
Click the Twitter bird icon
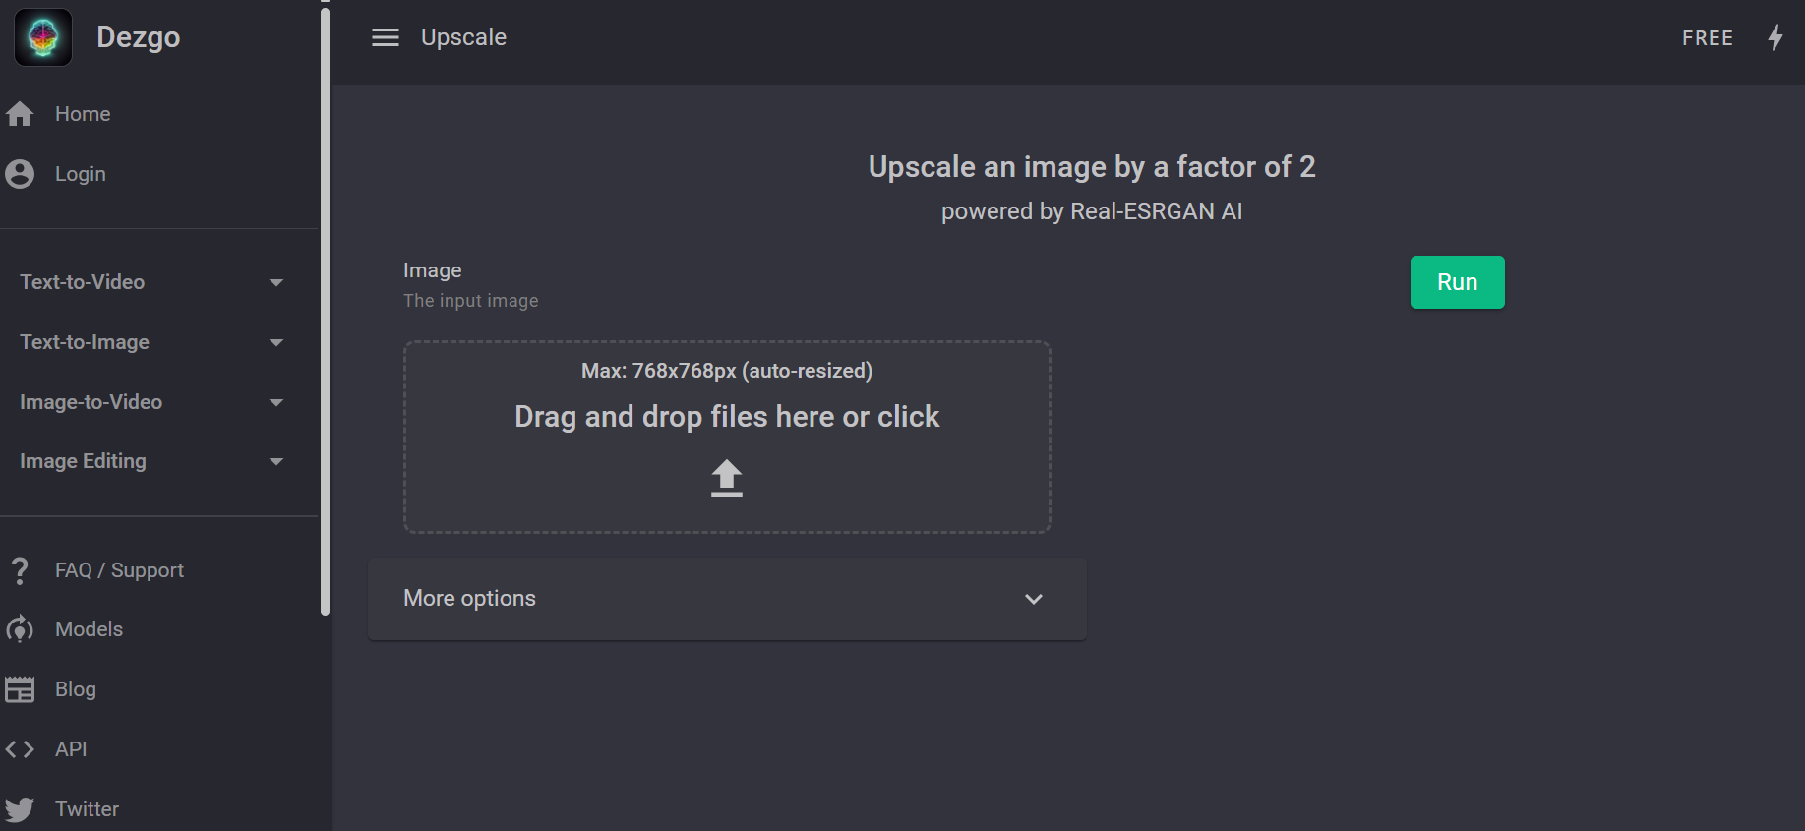pyautogui.click(x=20, y=809)
